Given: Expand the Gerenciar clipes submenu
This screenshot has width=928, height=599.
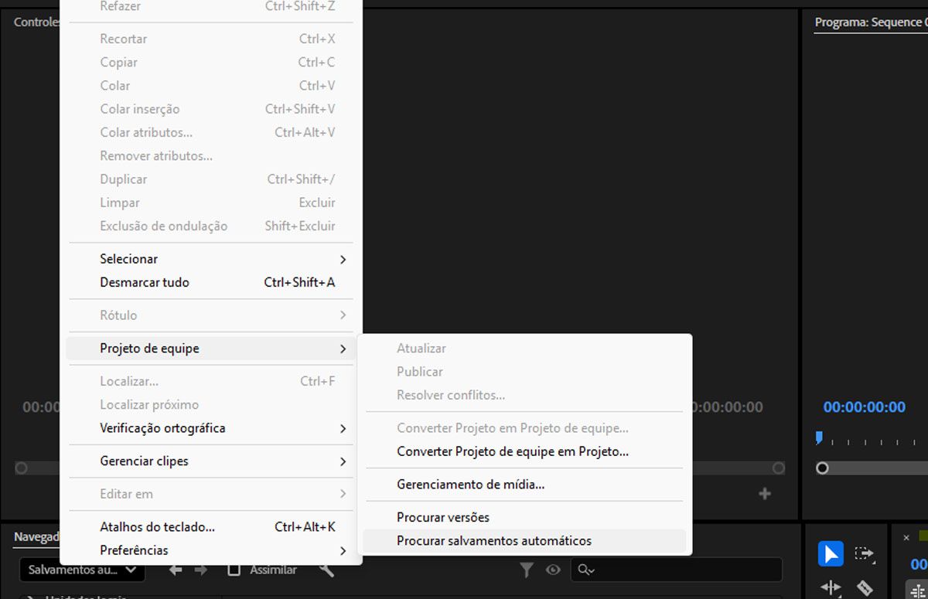Looking at the screenshot, I should [x=144, y=461].
